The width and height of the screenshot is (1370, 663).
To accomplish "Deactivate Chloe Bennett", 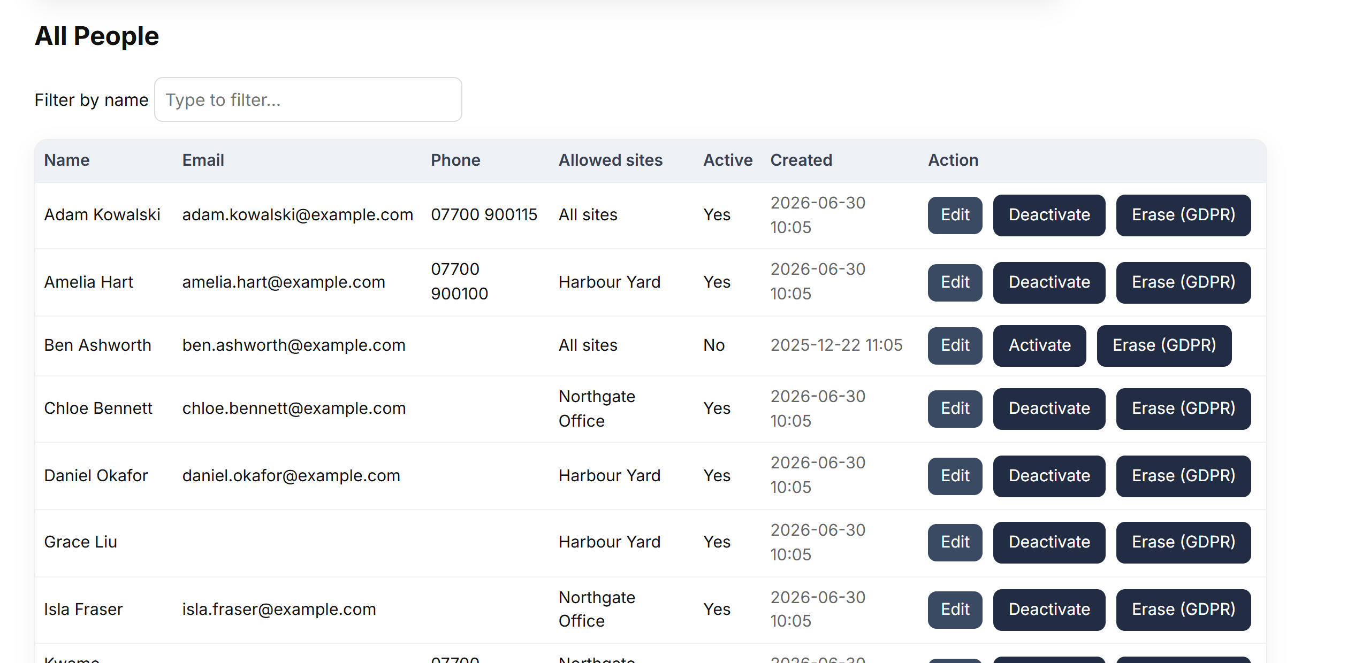I will [1049, 408].
